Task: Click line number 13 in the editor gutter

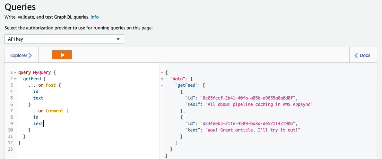Action: [10, 149]
